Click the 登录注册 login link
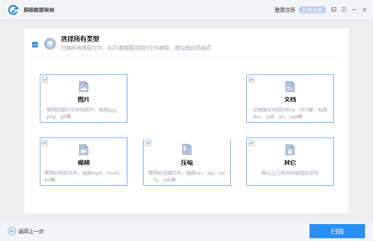This screenshot has width=373, height=241. click(285, 10)
